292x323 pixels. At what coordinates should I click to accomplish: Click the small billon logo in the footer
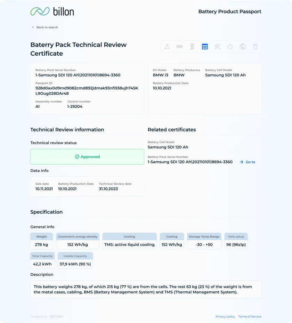coord(56,317)
